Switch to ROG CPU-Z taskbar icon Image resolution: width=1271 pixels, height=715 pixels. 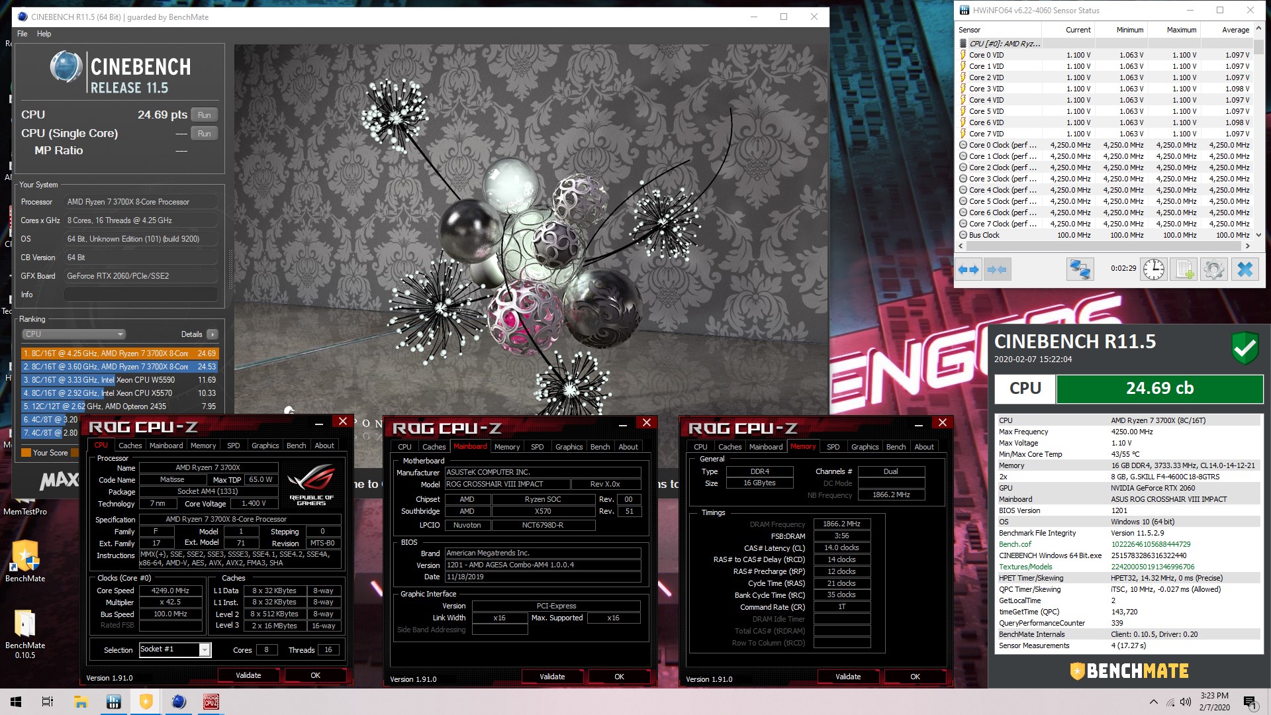211,702
